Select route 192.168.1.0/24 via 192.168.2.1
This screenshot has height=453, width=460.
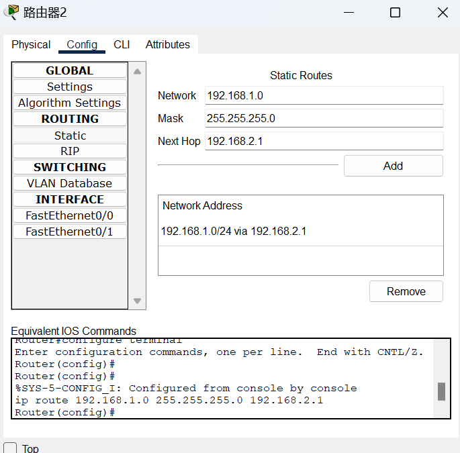234,232
